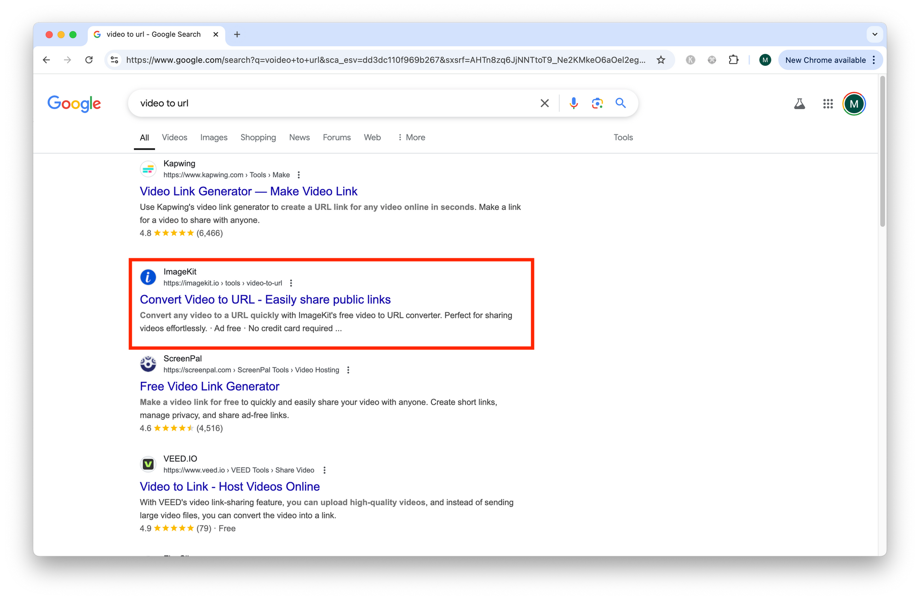The image size is (920, 600).
Task: Switch to the Shopping tab
Action: click(x=258, y=138)
